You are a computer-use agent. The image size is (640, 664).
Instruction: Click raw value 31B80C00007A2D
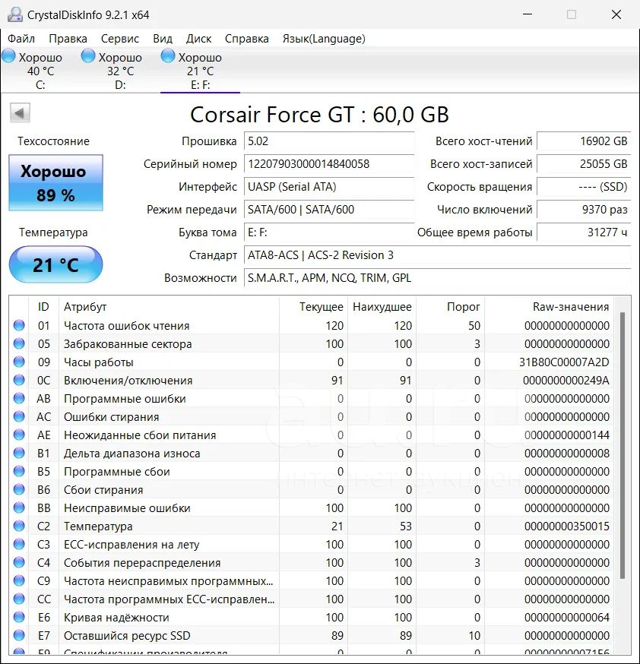click(x=564, y=362)
